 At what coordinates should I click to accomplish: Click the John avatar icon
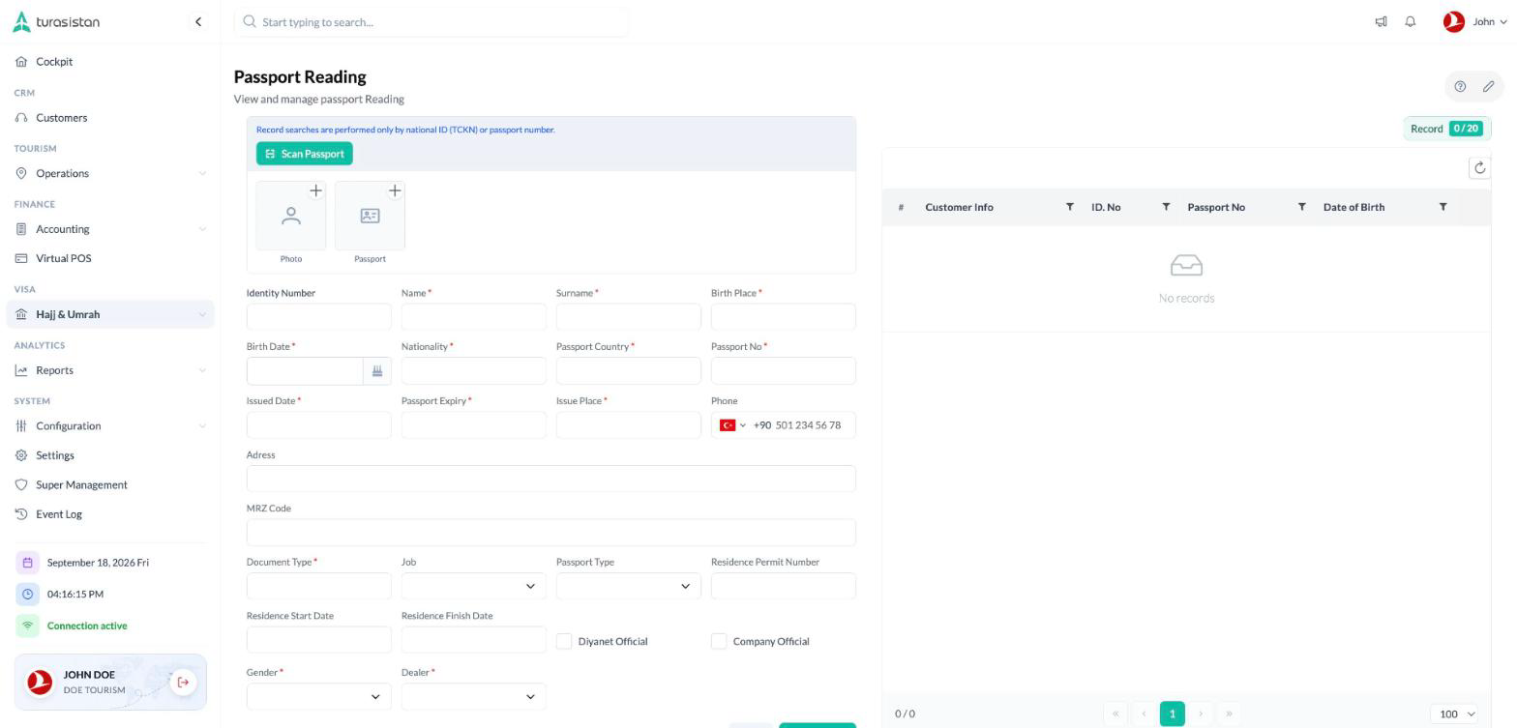coord(1453,21)
